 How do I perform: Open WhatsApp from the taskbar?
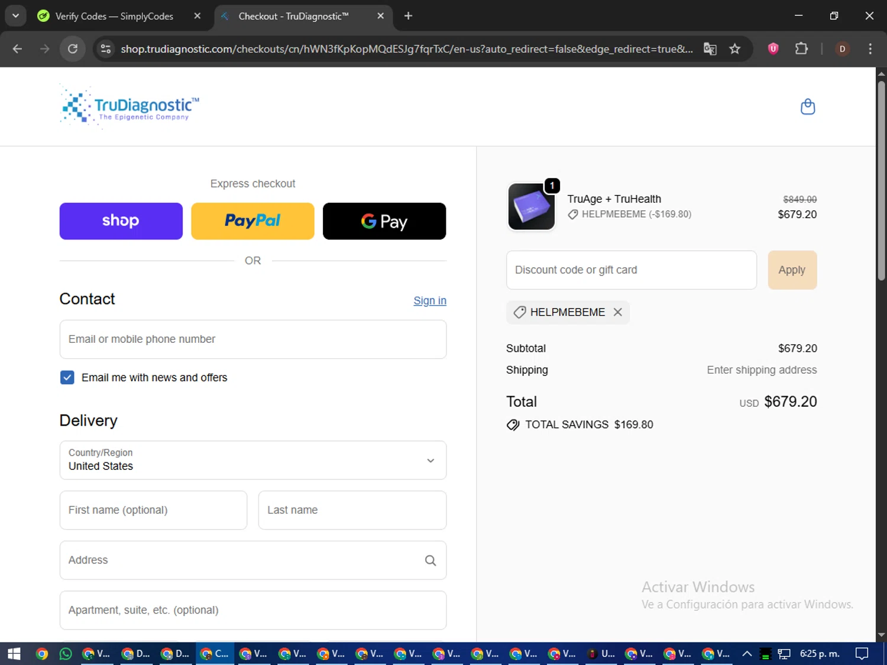coord(66,654)
